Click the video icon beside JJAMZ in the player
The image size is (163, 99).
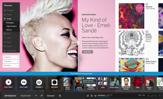[111, 95]
